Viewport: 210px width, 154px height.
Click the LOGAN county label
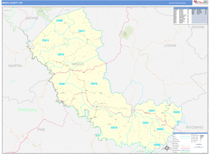coord(170,45)
